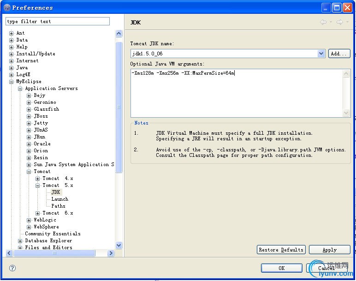Click the tree vertical scrollbar thumb
This screenshot has height=281, width=356.
[x=119, y=107]
